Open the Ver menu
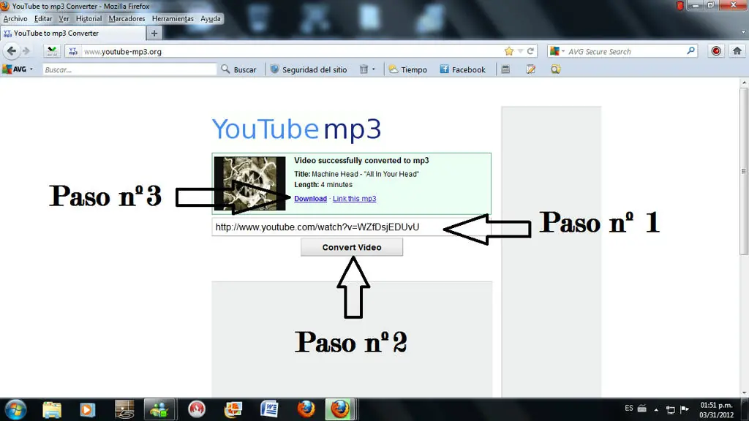The image size is (749, 421). [x=64, y=18]
